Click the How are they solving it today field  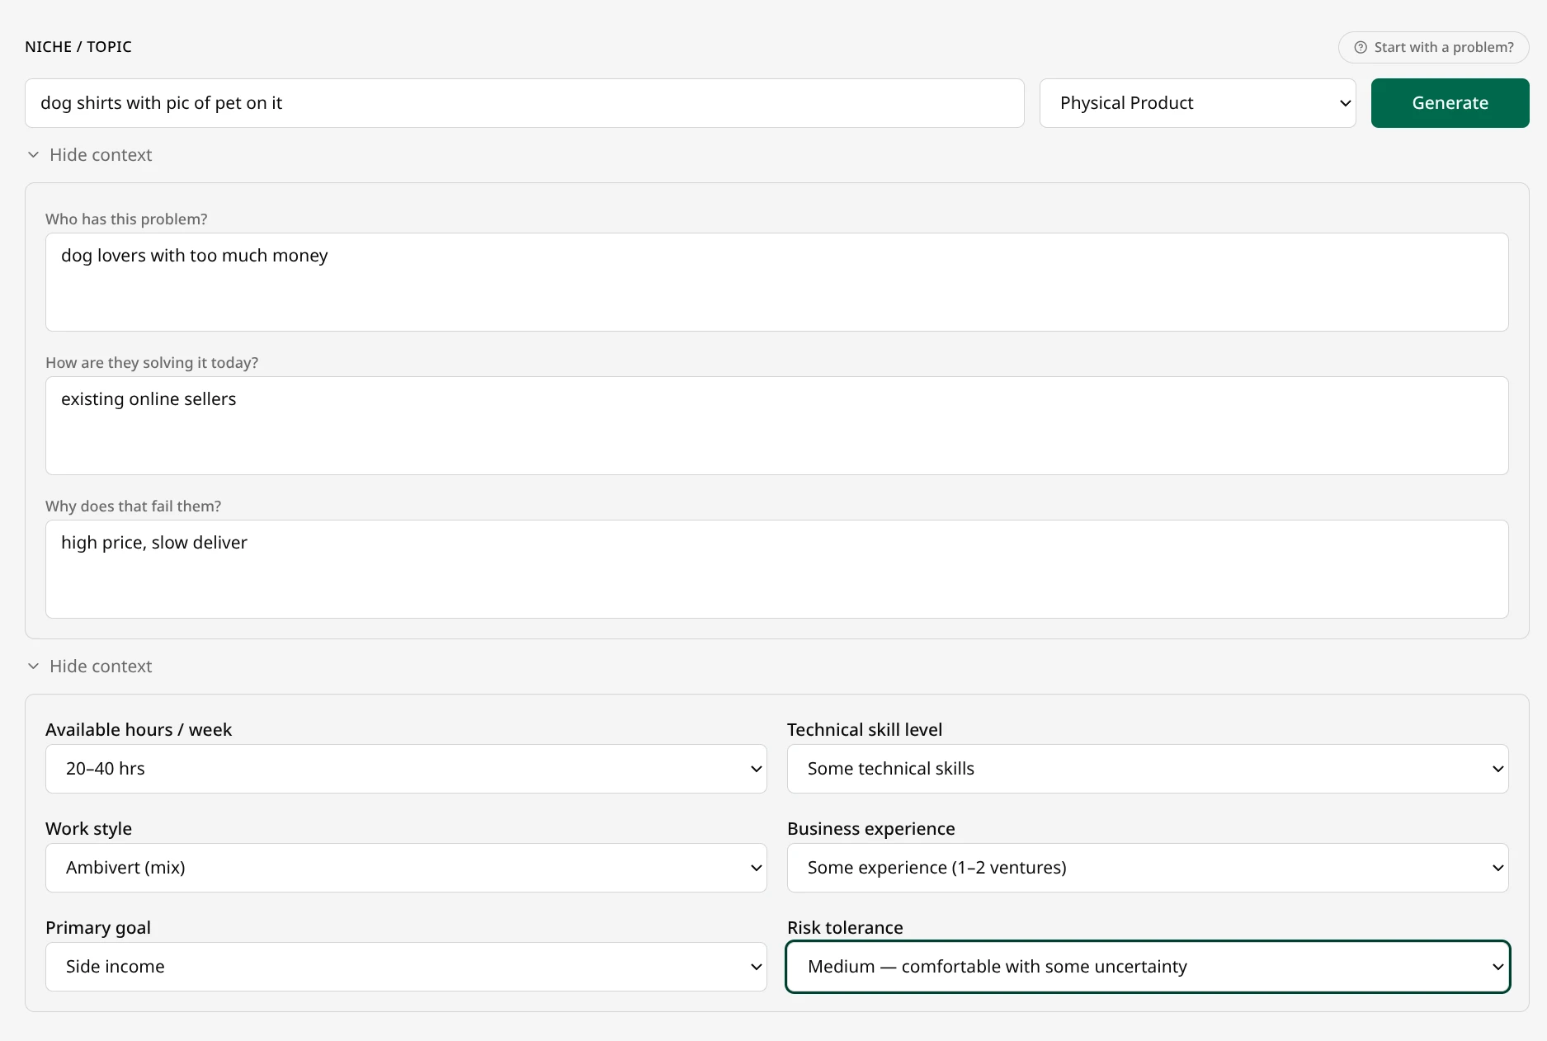pyautogui.click(x=776, y=426)
